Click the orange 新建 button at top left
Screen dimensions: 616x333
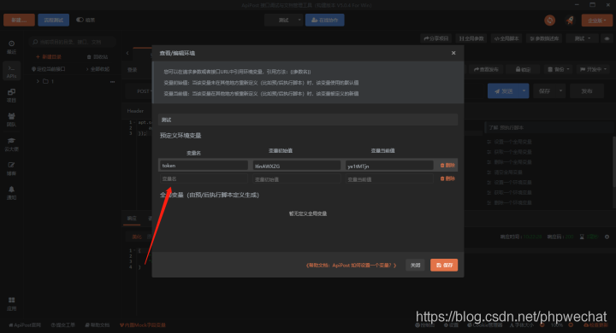(19, 20)
